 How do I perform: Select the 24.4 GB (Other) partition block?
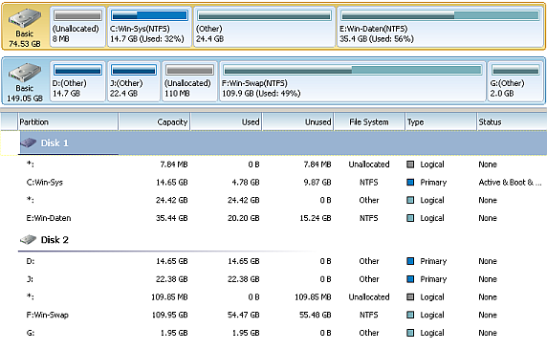[264, 27]
